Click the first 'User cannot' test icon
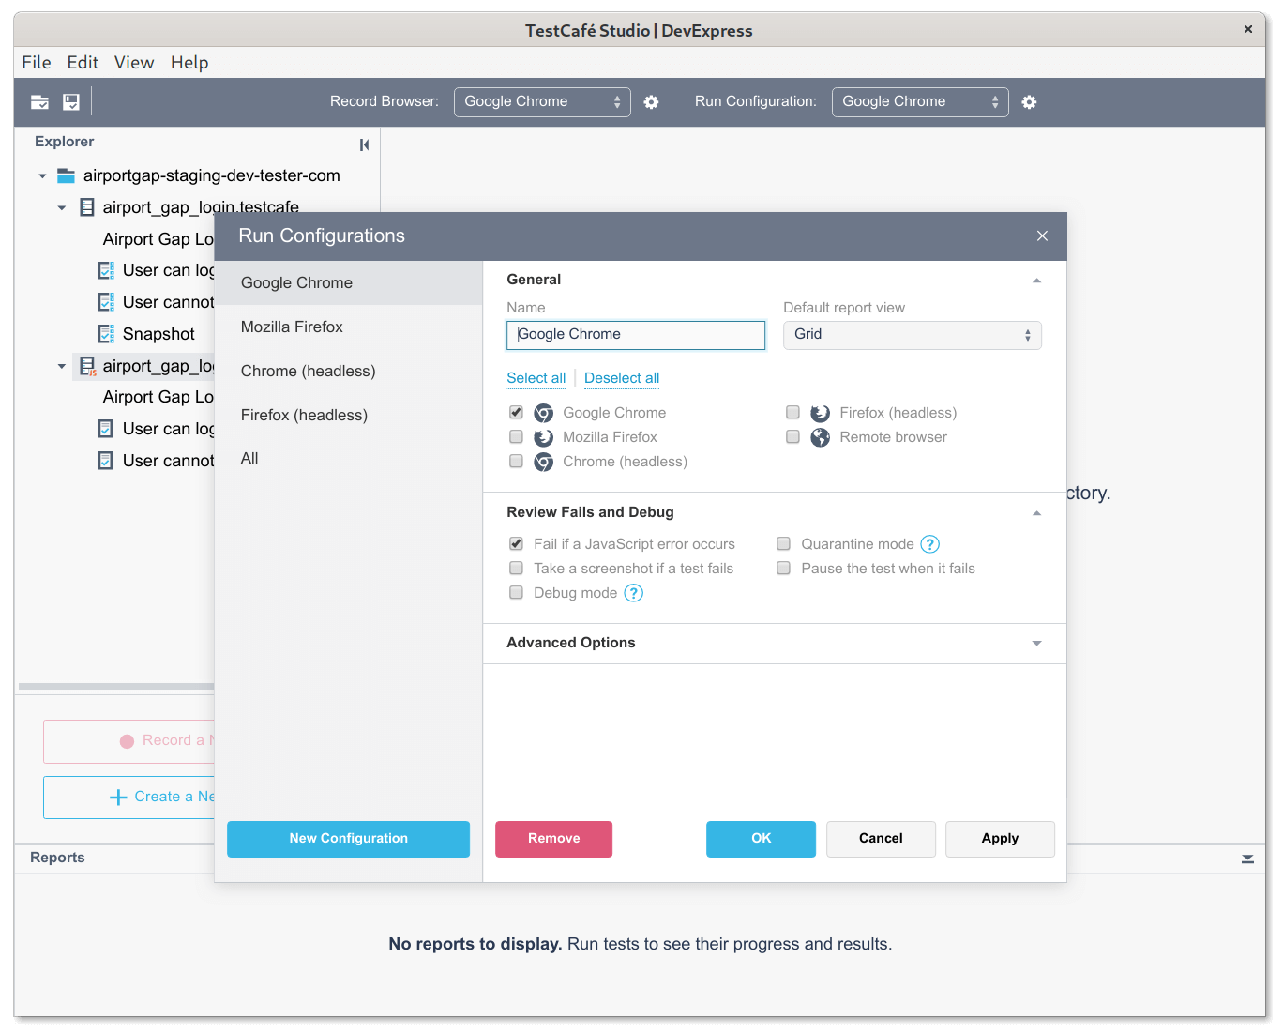 click(x=107, y=302)
